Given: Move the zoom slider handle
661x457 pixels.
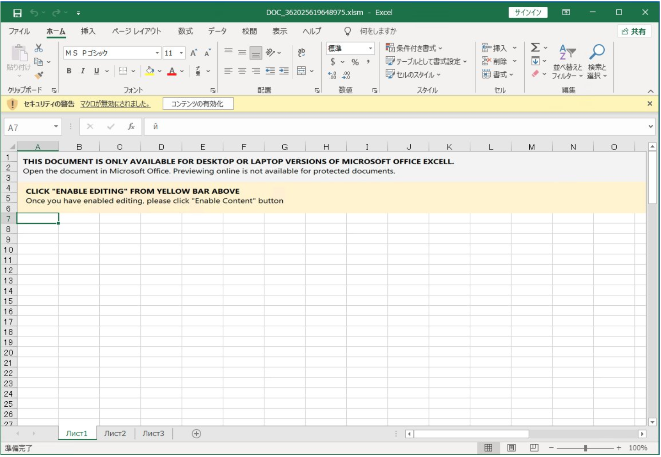Looking at the screenshot, I should coord(585,448).
